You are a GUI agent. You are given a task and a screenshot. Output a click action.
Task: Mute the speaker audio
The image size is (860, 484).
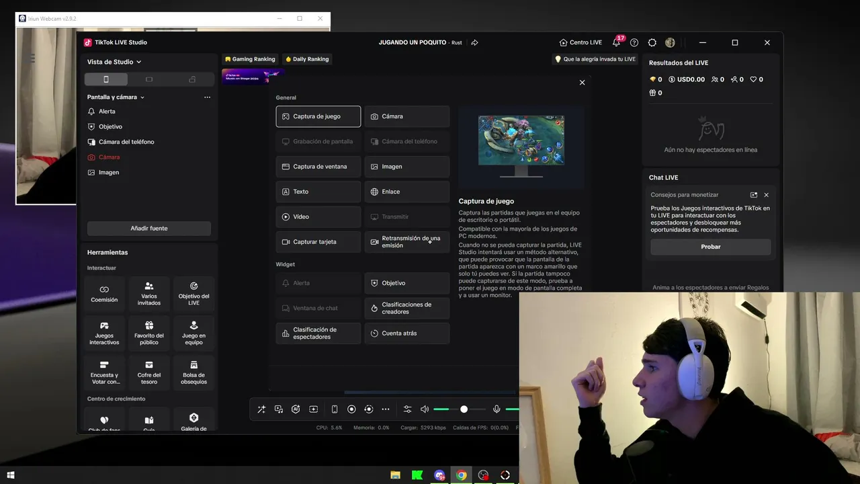click(x=425, y=409)
